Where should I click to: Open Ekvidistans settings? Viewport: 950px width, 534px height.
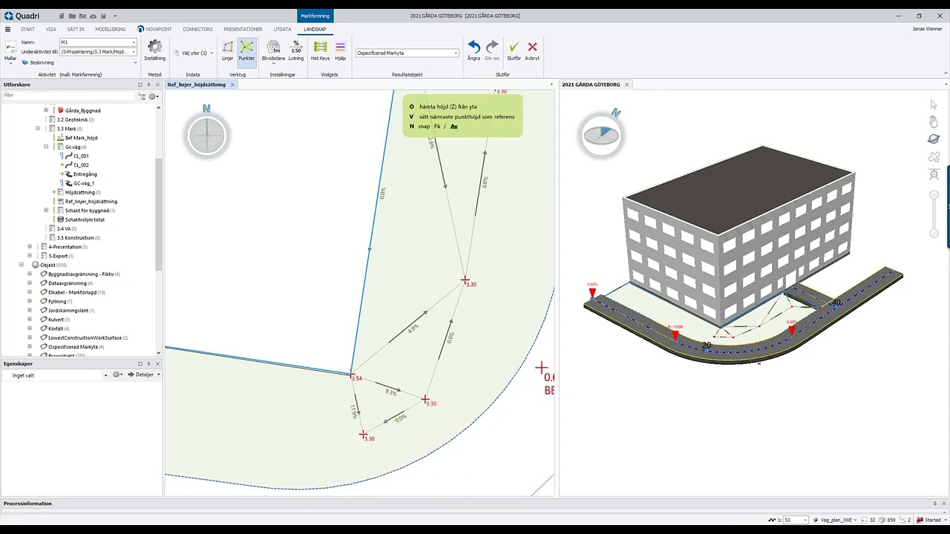pyautogui.click(x=273, y=50)
